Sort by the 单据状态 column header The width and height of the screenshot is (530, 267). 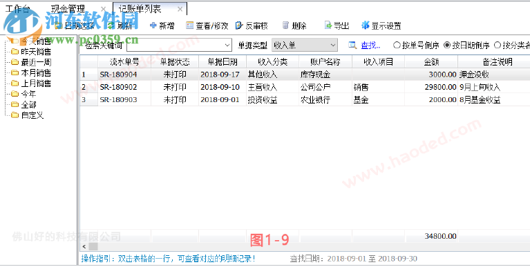click(175, 62)
